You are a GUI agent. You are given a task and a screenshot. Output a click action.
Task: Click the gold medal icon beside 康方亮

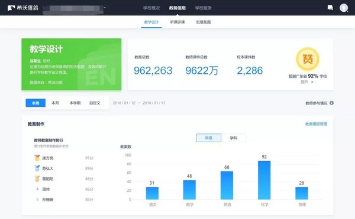(x=37, y=158)
